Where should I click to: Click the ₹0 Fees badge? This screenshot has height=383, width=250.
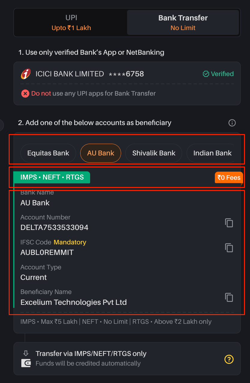pyautogui.click(x=229, y=178)
